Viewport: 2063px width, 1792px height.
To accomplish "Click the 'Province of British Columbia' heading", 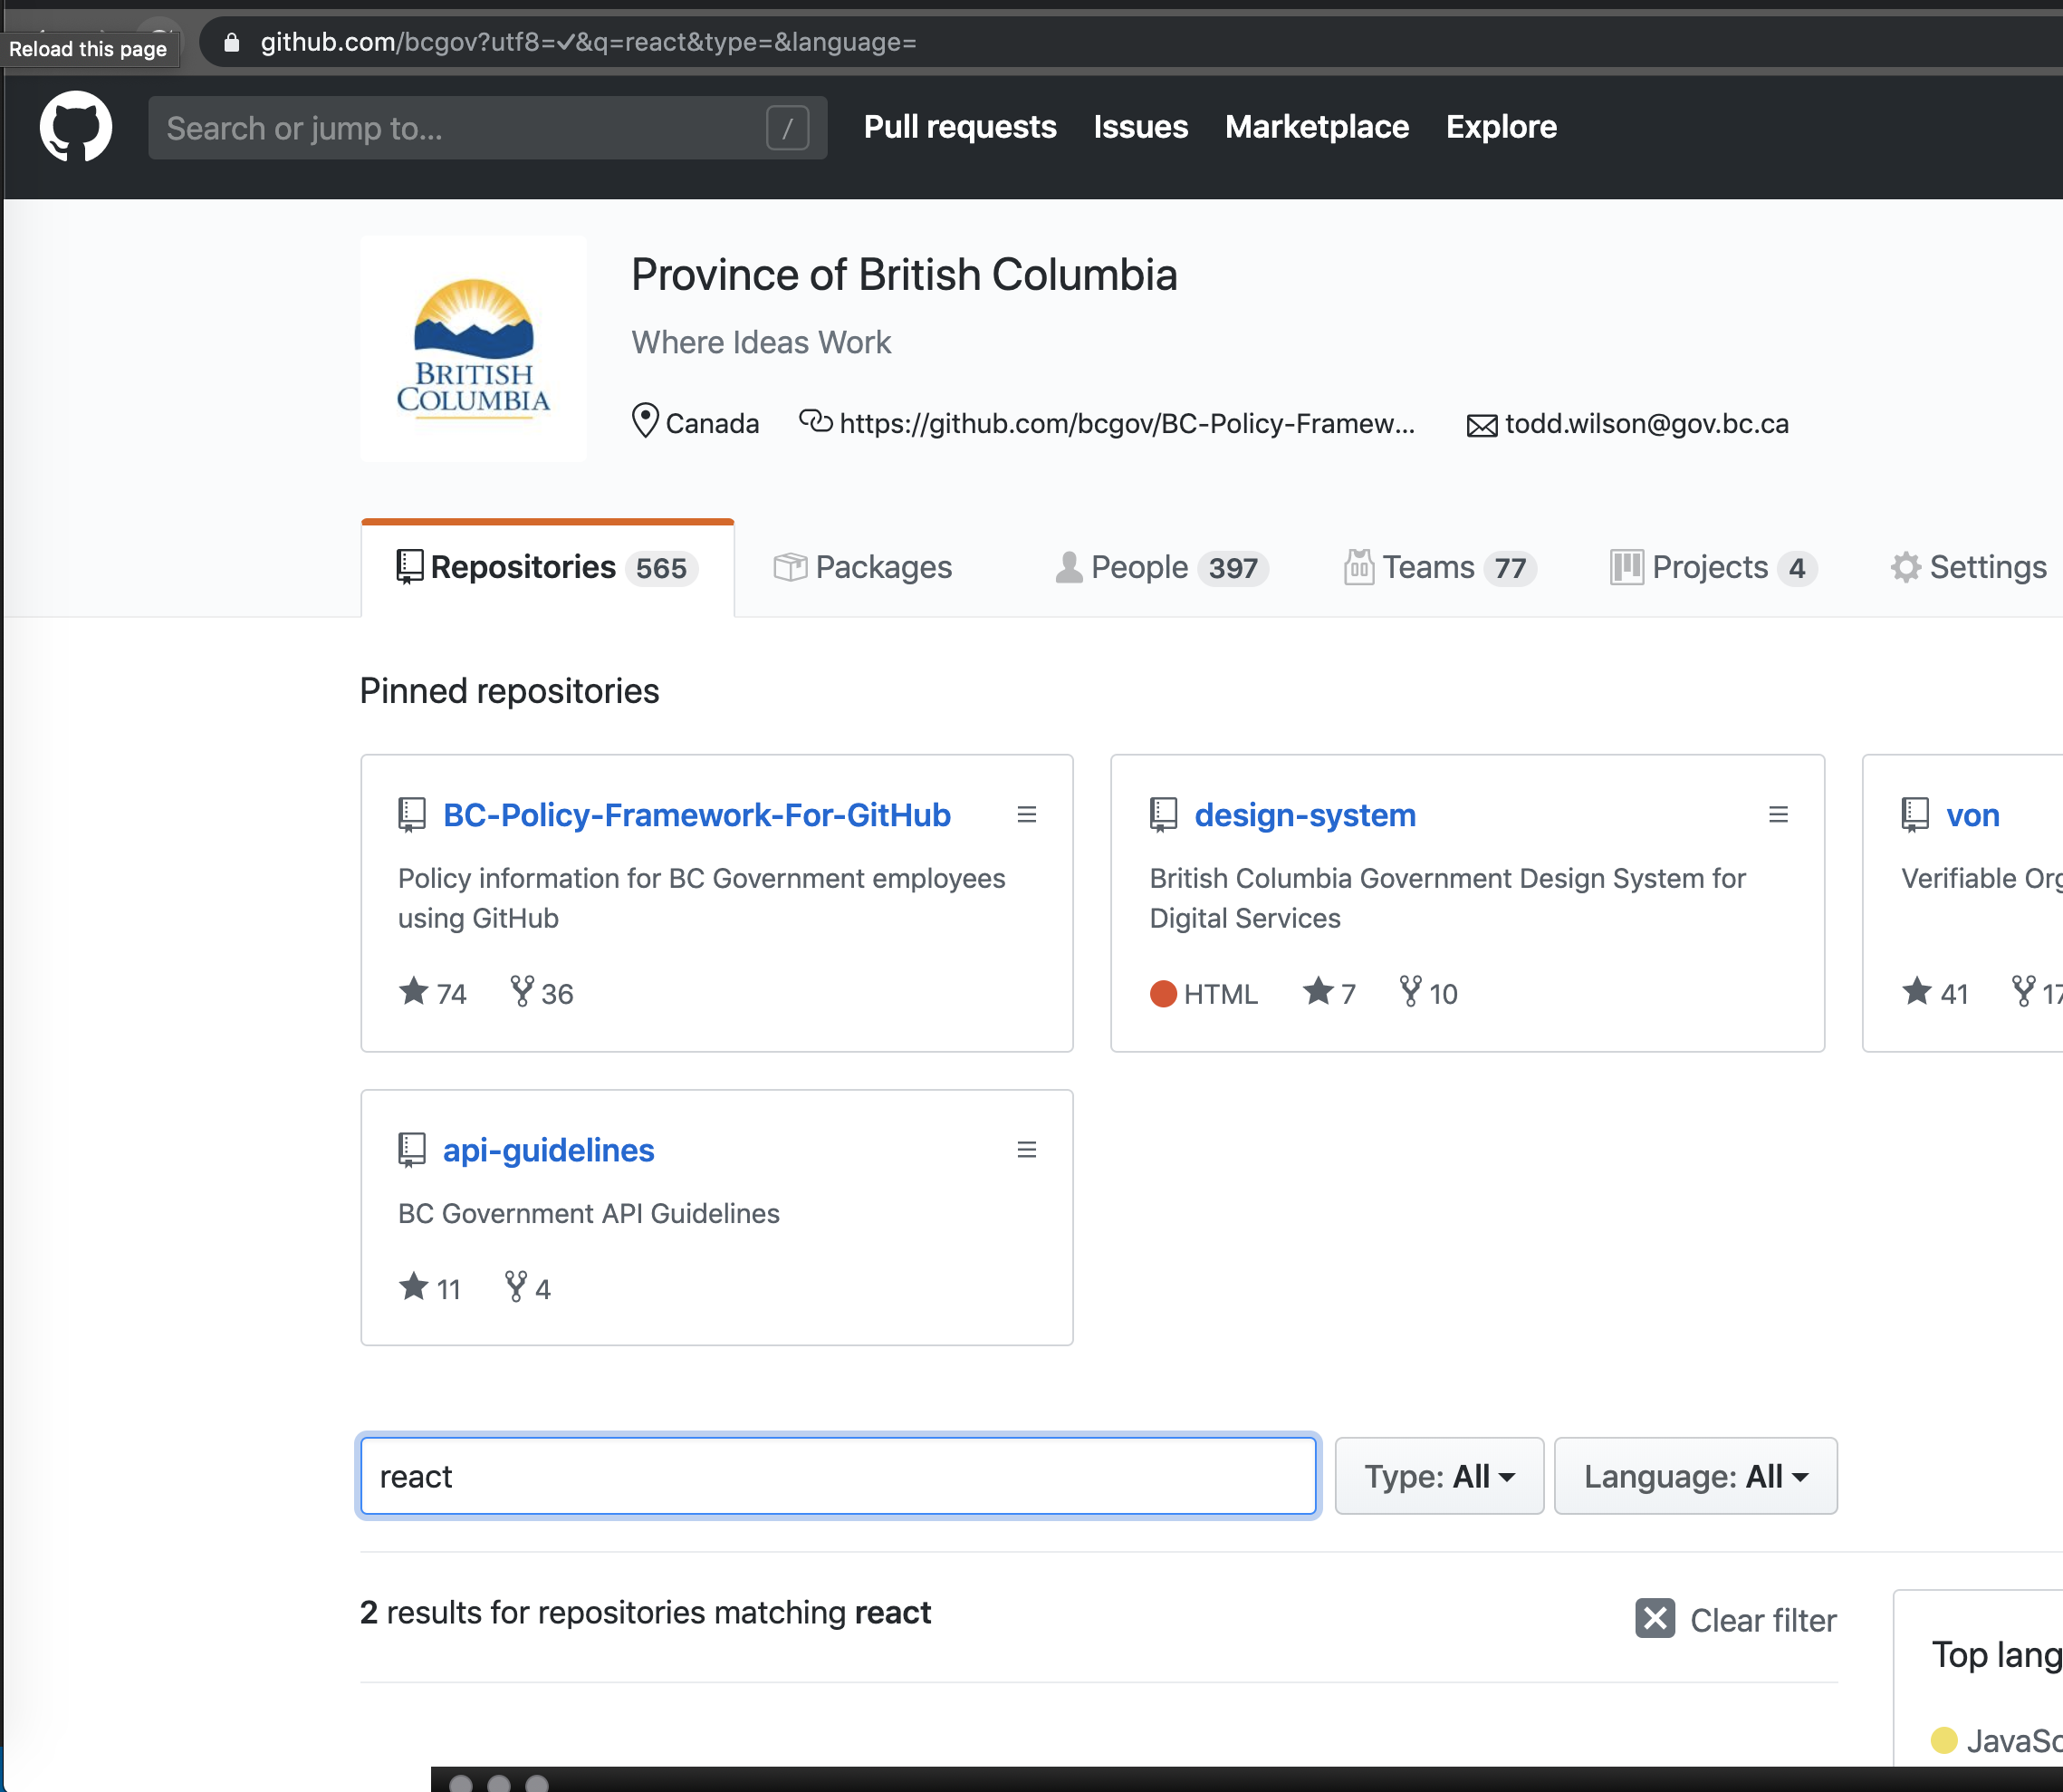I will pos(905,275).
